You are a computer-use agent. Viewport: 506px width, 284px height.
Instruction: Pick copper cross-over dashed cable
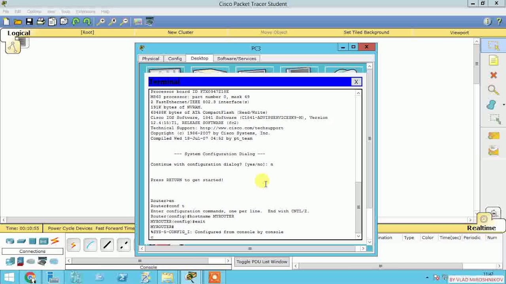point(124,245)
